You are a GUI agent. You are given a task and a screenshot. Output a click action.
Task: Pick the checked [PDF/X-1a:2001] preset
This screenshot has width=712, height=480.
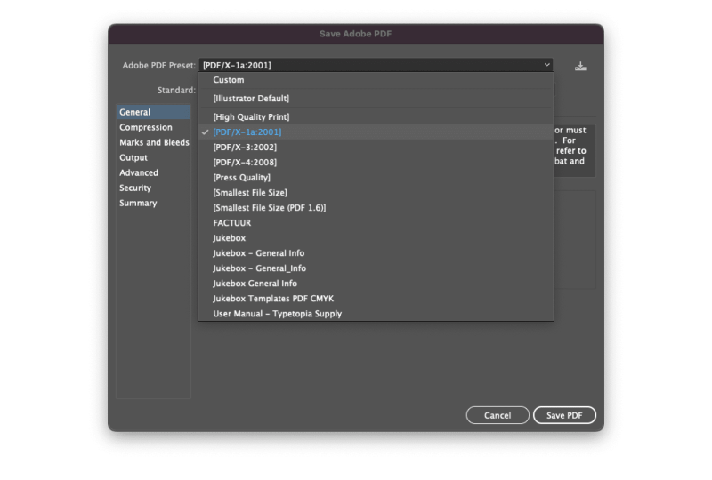[x=376, y=132]
